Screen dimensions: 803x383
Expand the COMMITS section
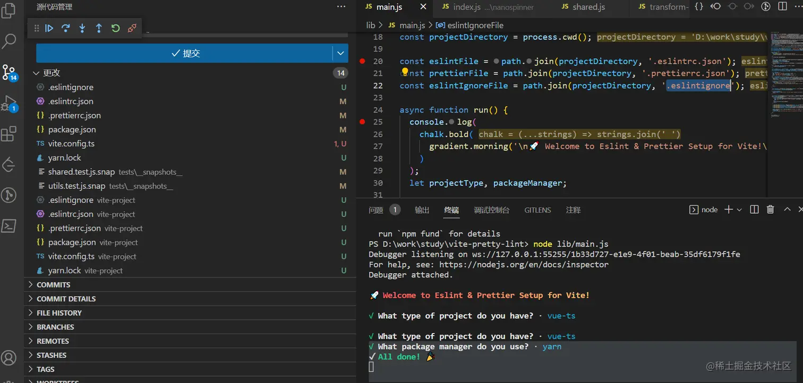190,285
